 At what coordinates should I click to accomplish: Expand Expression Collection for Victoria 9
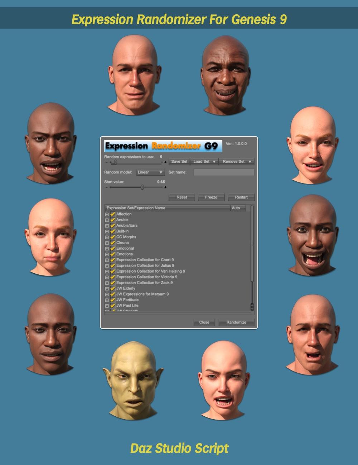pos(106,277)
